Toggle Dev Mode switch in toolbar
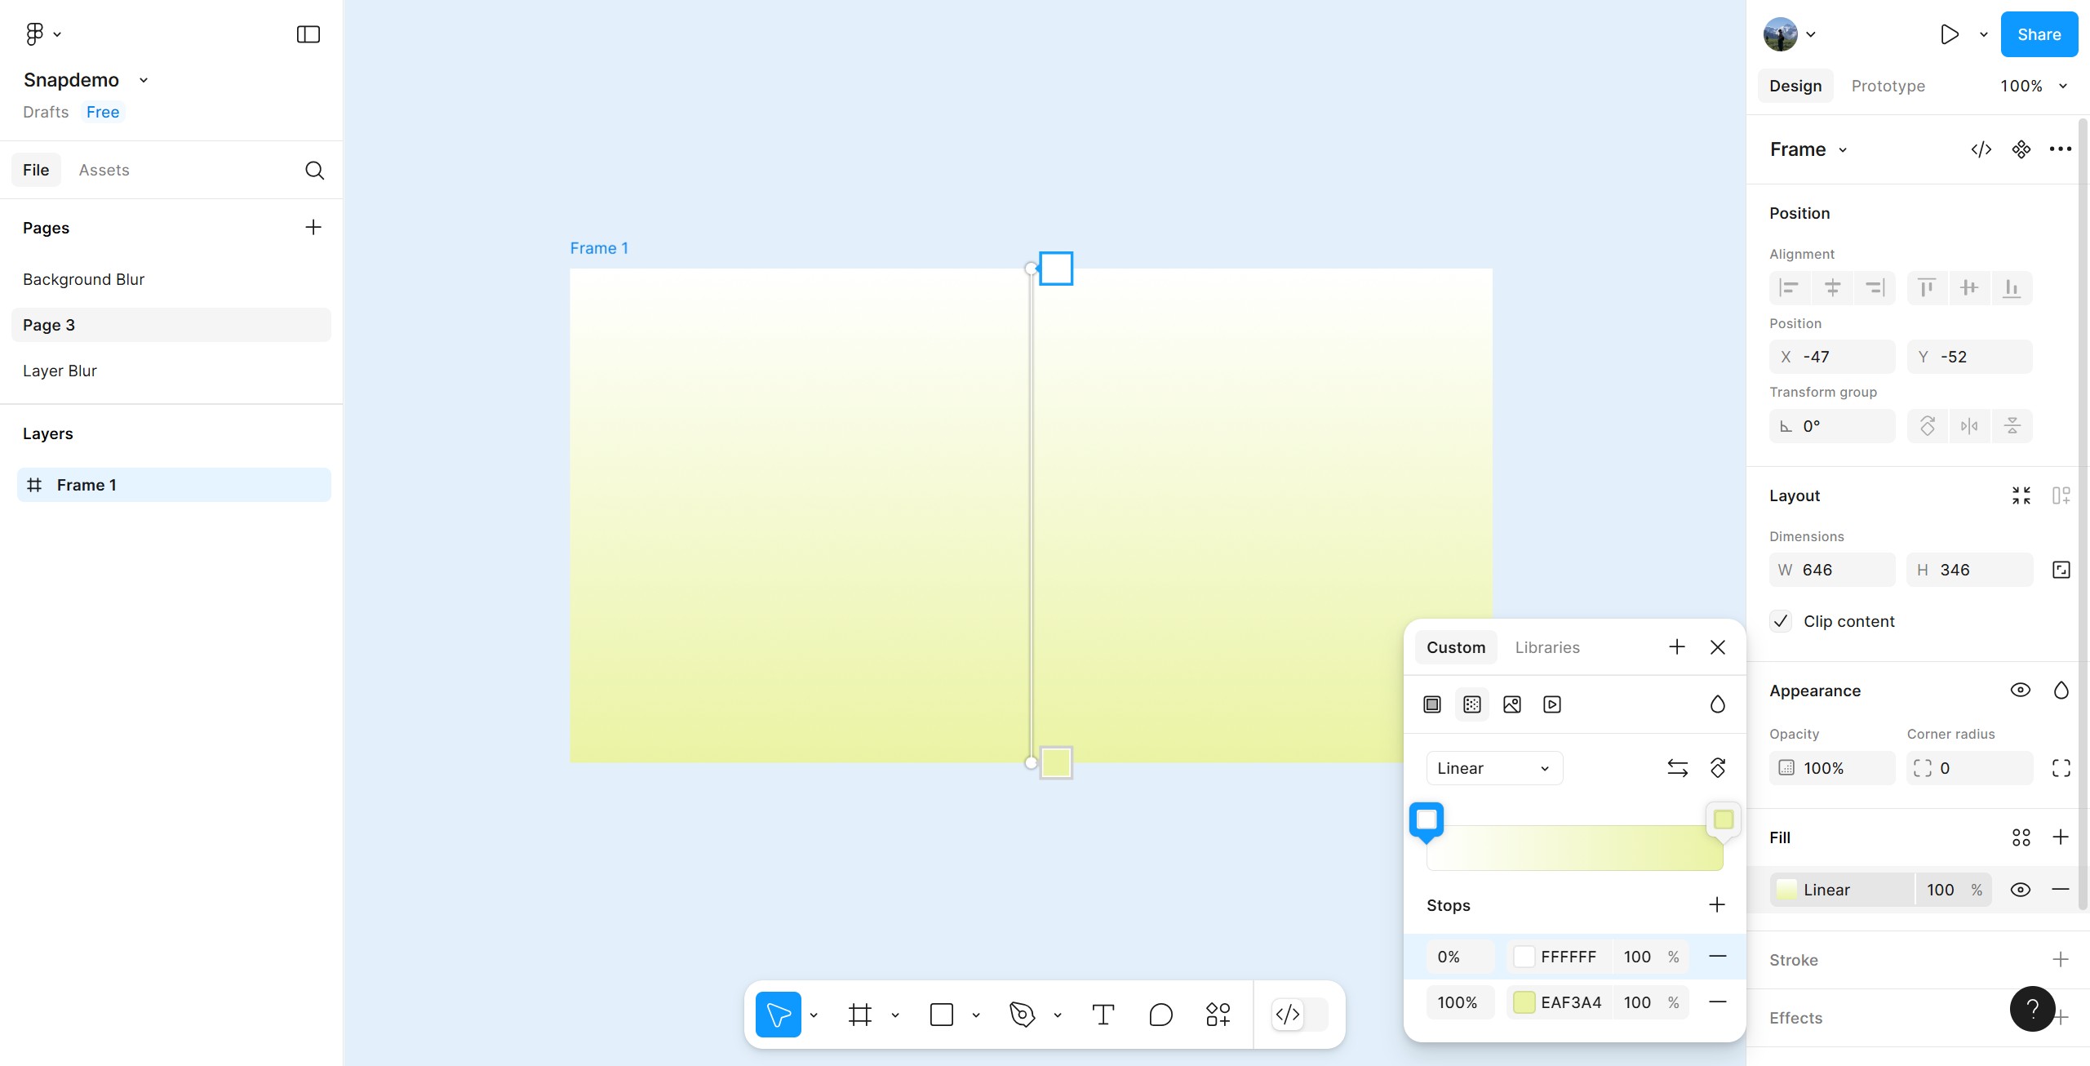The image size is (2090, 1066). (x=1300, y=1015)
